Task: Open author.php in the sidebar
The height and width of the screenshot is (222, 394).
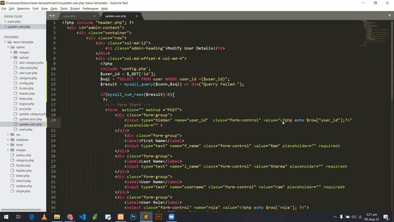Action: pyautogui.click(x=23, y=155)
